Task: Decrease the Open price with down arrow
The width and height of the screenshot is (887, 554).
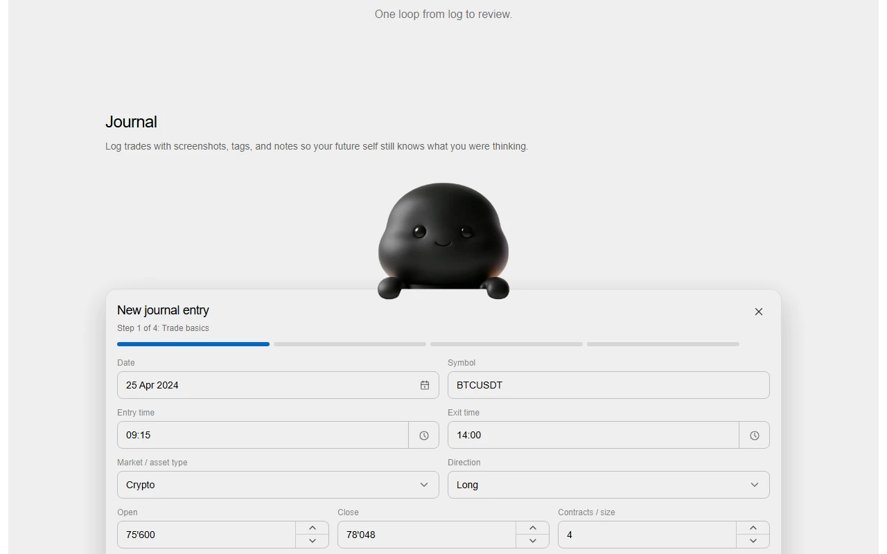Action: coord(313,541)
